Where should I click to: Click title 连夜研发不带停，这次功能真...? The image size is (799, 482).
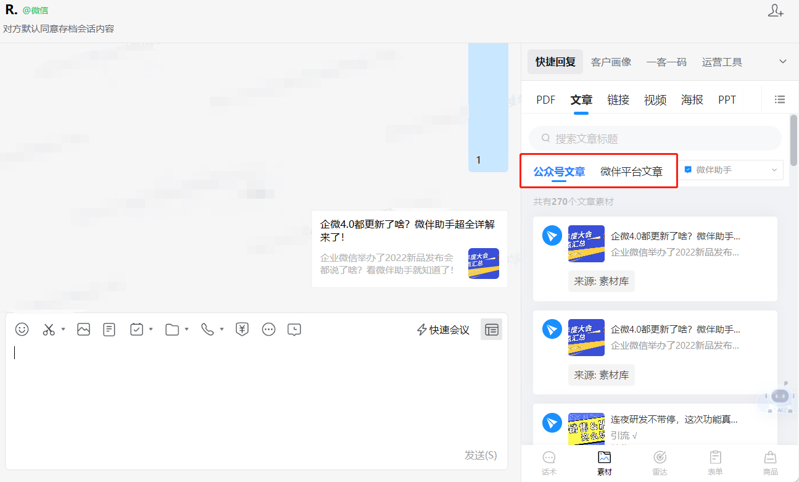click(674, 420)
